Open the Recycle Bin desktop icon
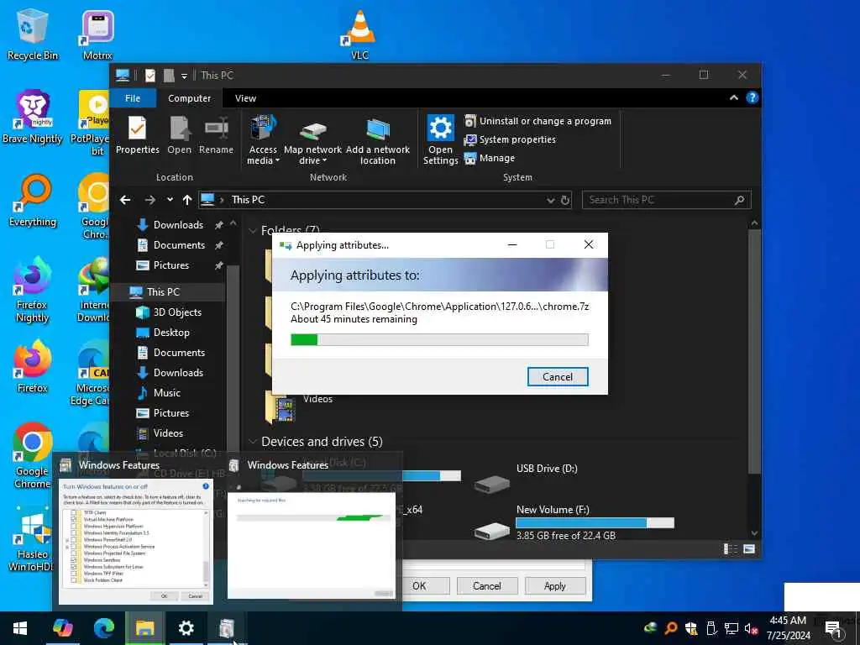 point(32,34)
